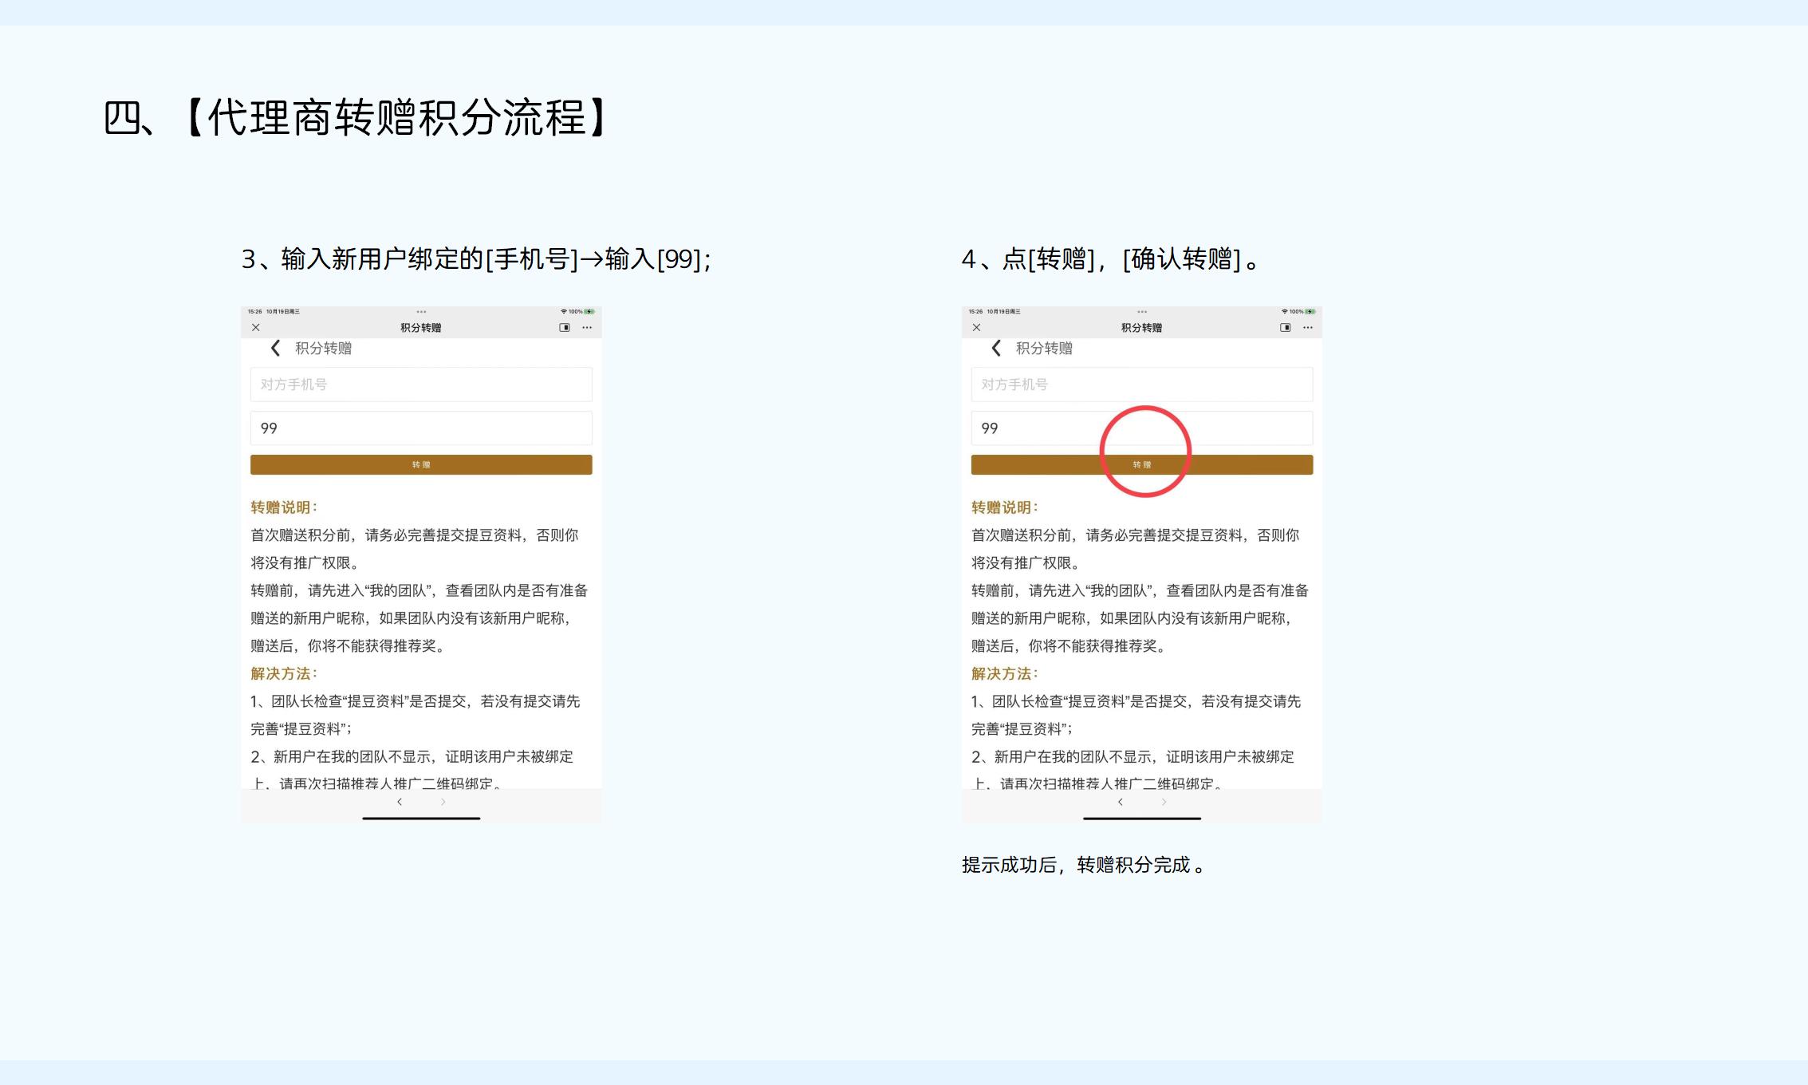Go back using the right 积分转赠 chevron
1808x1085 pixels.
click(x=996, y=348)
